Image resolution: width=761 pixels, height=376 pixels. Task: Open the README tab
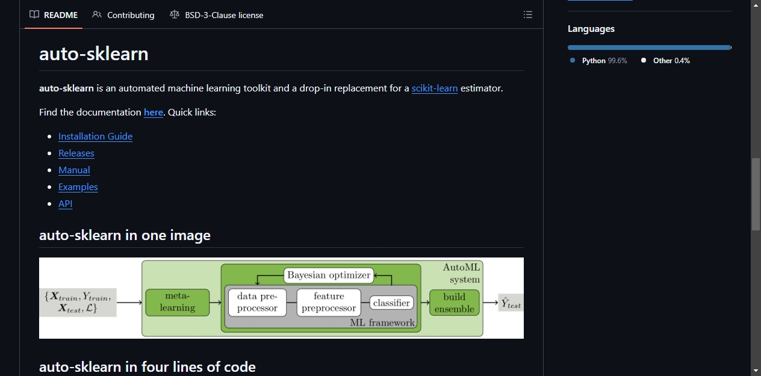54,15
